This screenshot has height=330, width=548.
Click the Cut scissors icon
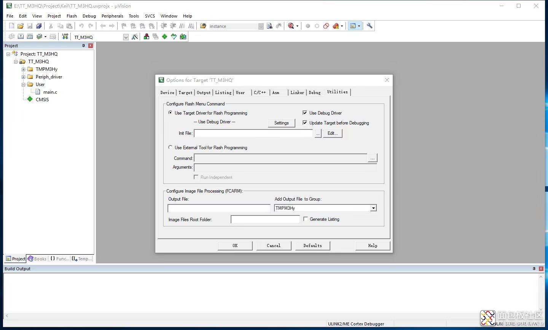click(x=51, y=26)
